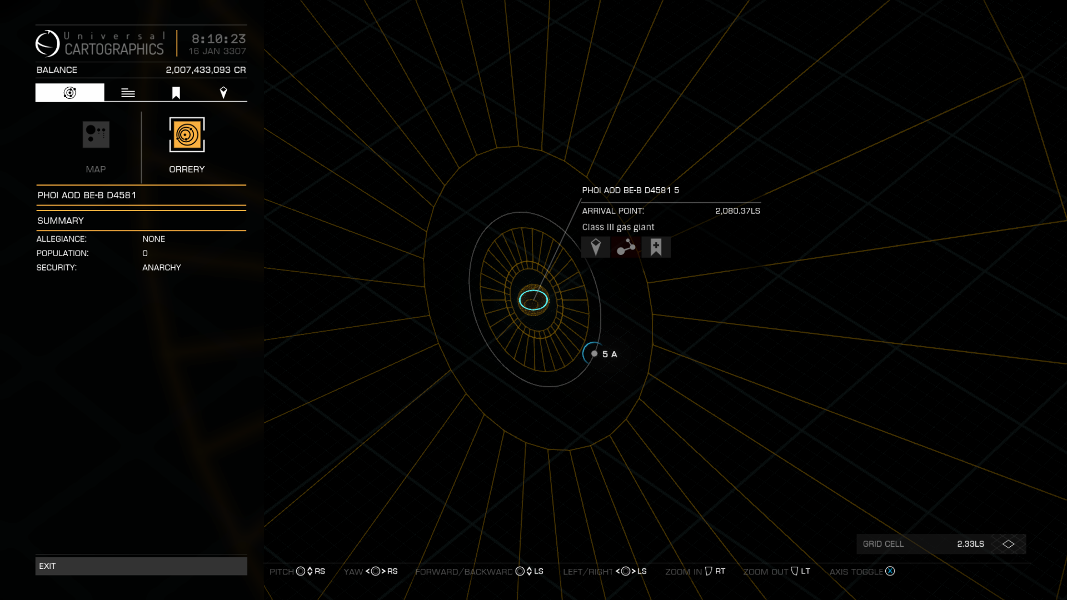Click the YAW RS control hint
Image resolution: width=1067 pixels, height=600 pixels.
(x=371, y=571)
